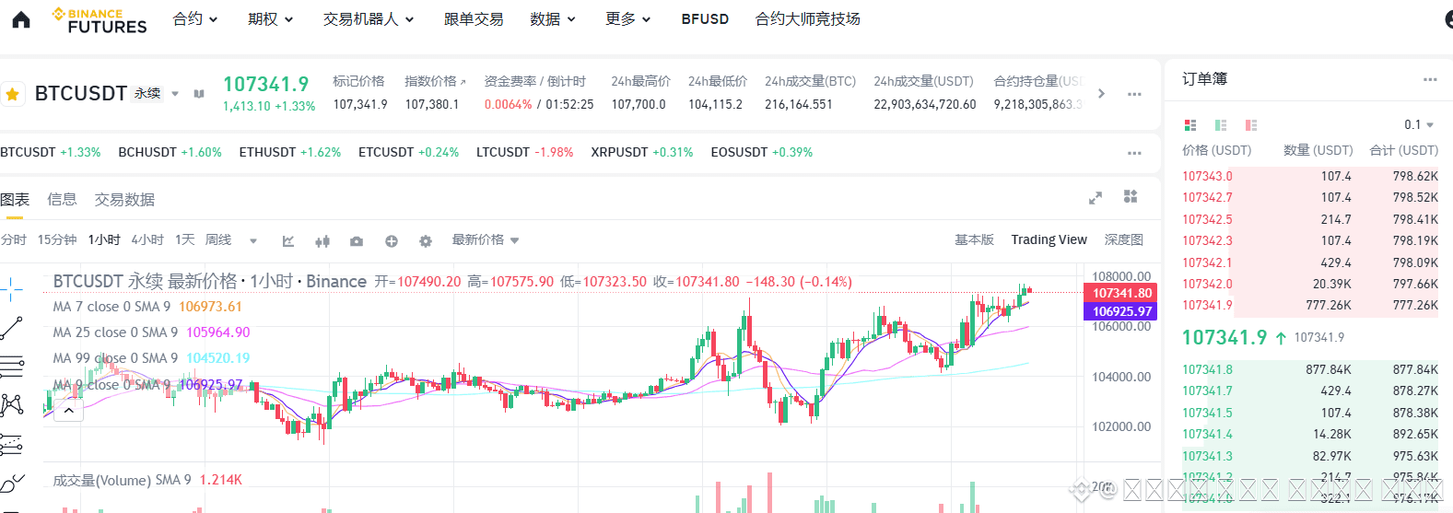This screenshot has width=1453, height=513.
Task: Select the pattern drawing tool
Action: click(x=12, y=405)
